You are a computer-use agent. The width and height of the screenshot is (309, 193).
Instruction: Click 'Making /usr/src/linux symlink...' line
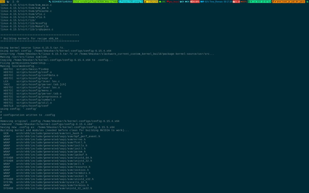coord(26,57)
